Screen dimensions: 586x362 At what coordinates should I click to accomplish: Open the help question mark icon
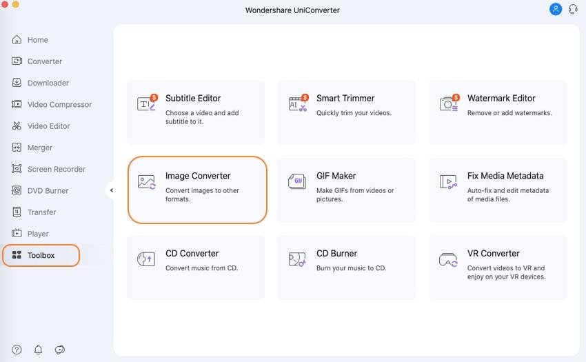(x=17, y=350)
